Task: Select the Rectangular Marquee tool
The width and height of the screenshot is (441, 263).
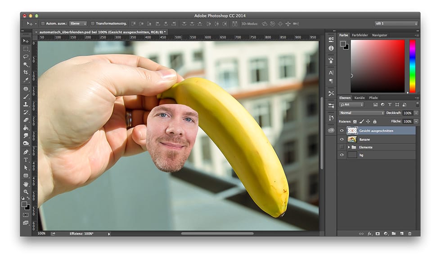Action: pyautogui.click(x=26, y=49)
